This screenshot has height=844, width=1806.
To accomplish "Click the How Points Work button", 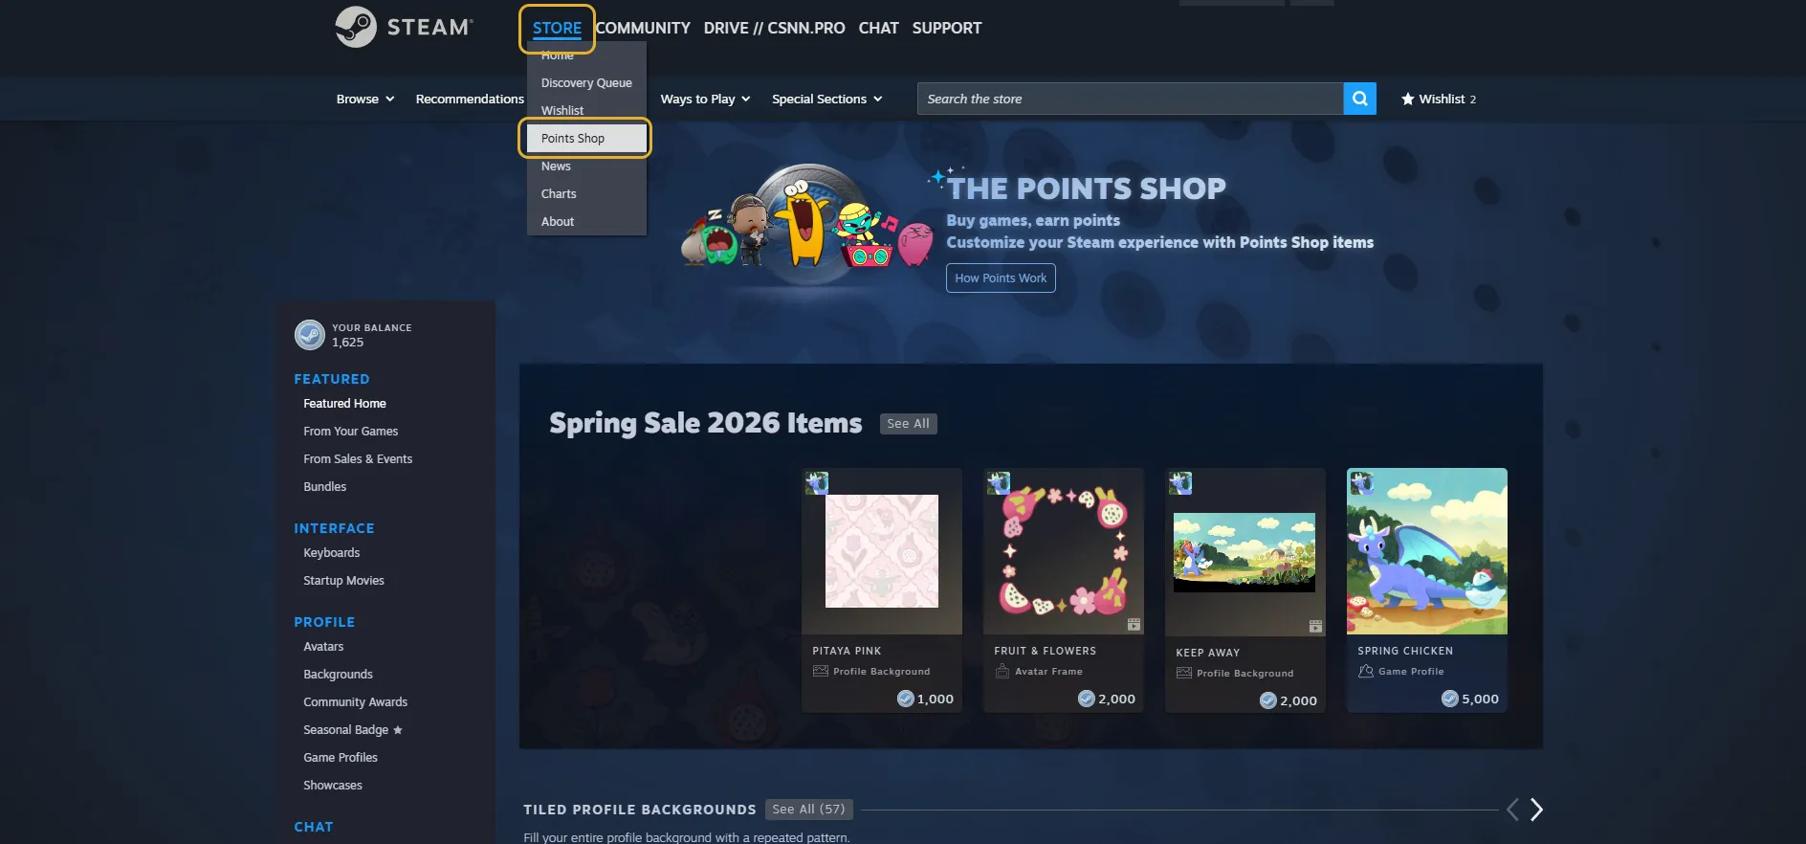I will coord(1001,278).
